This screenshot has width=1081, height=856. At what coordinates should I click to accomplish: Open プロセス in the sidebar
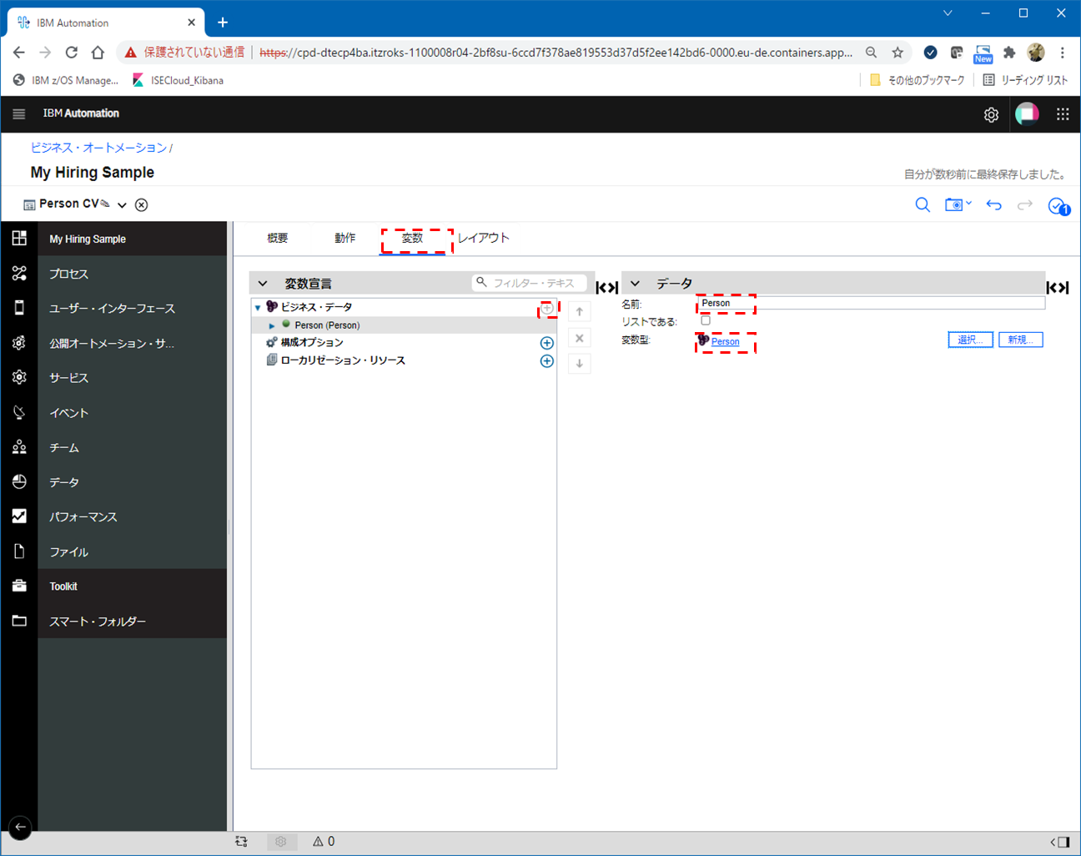click(68, 274)
